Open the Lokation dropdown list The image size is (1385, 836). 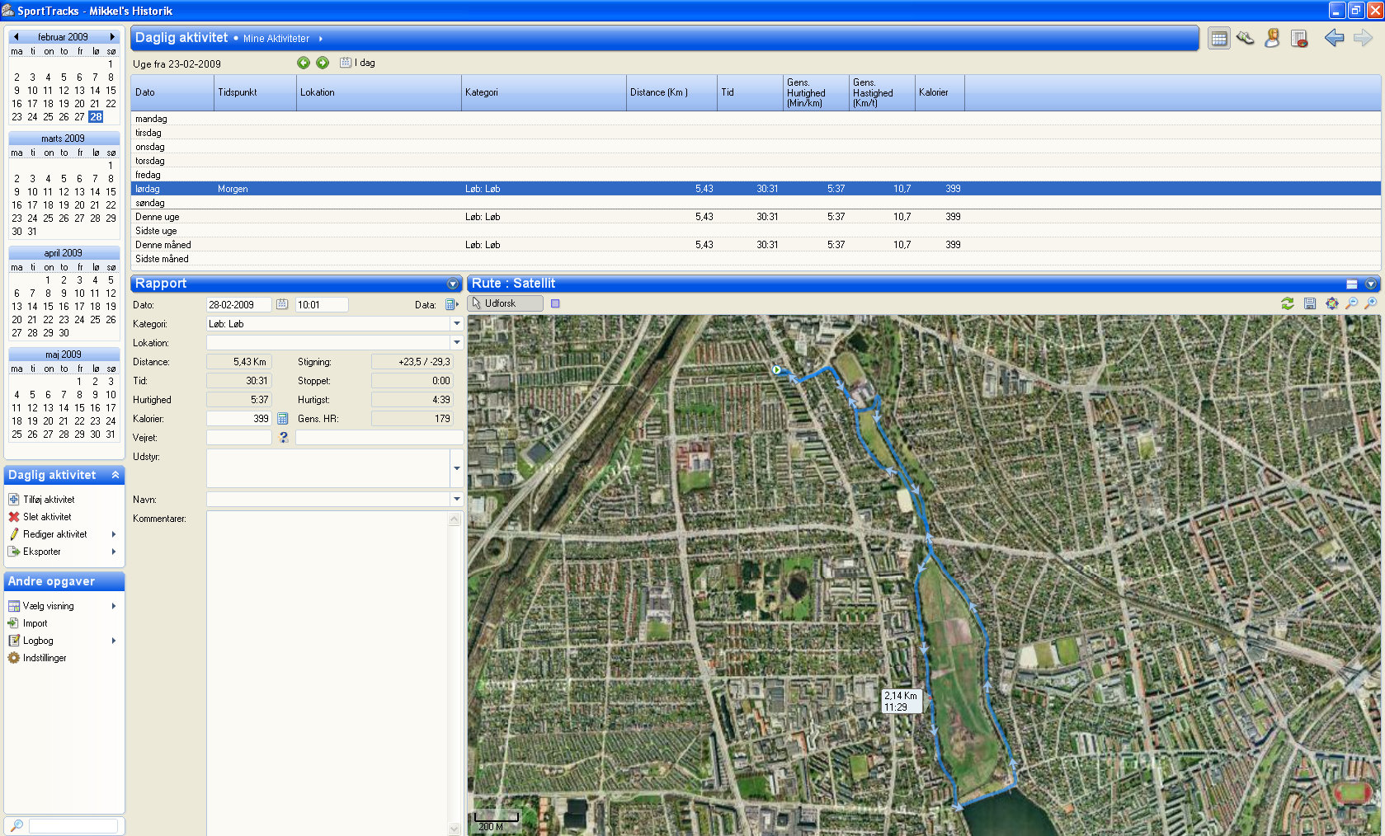click(456, 343)
